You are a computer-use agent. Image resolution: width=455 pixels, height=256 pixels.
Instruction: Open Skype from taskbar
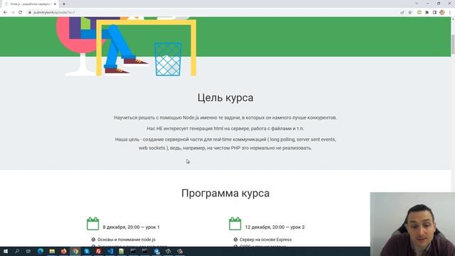pos(87,251)
